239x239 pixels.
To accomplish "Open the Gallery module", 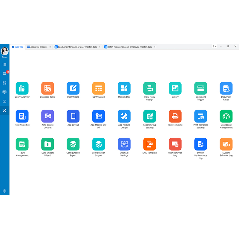I will (x=175, y=88).
